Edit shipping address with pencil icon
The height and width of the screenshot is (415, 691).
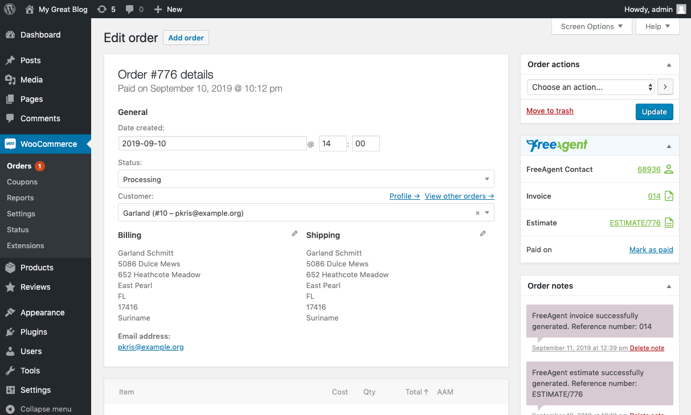point(483,233)
